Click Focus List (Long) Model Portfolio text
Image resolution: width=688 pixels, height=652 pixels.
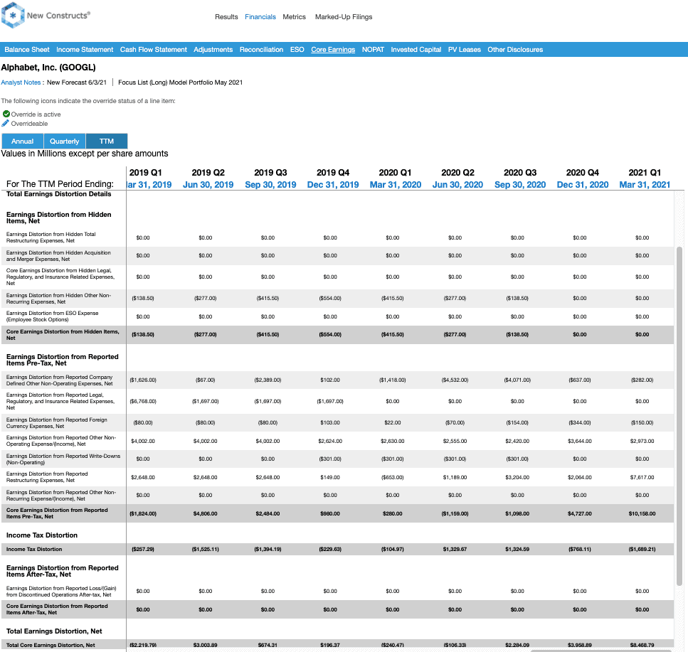180,82
